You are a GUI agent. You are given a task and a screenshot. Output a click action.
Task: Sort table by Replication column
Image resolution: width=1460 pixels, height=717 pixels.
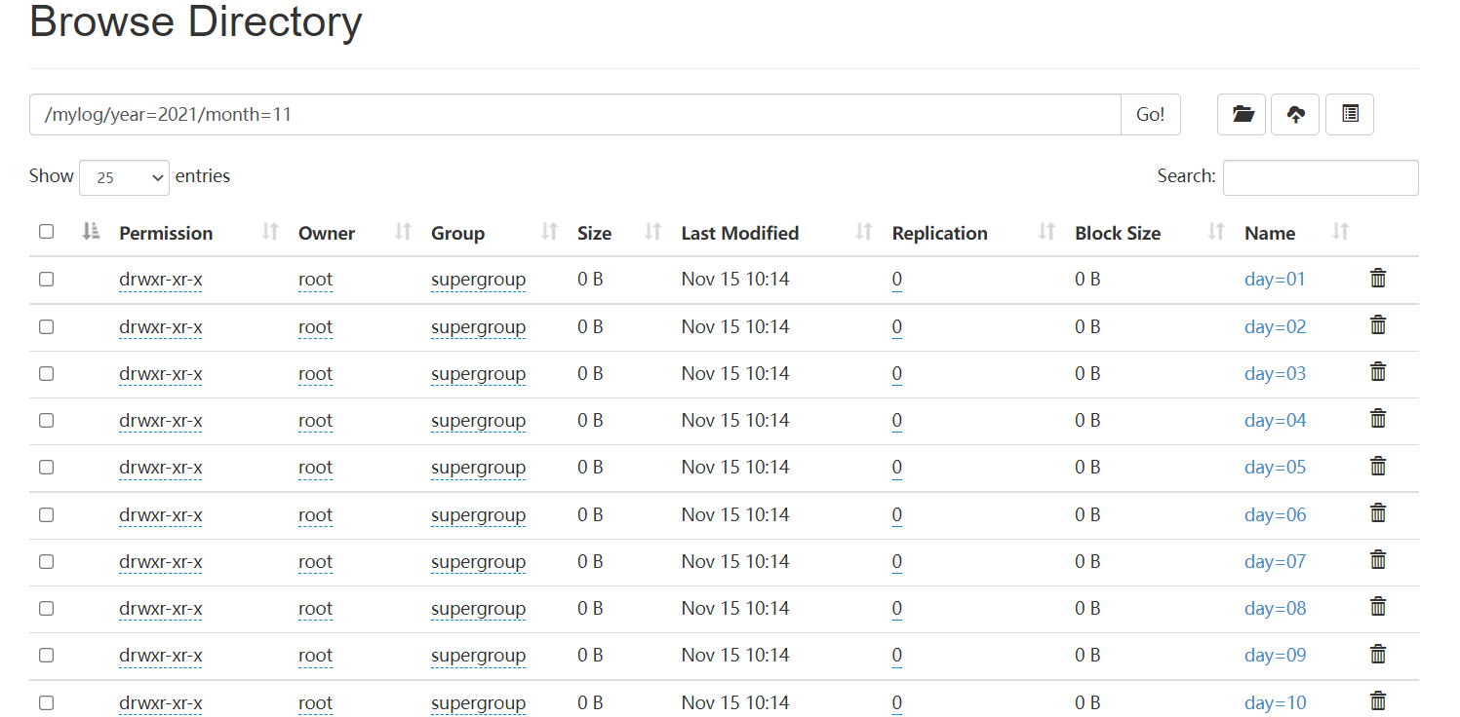[x=1047, y=232]
